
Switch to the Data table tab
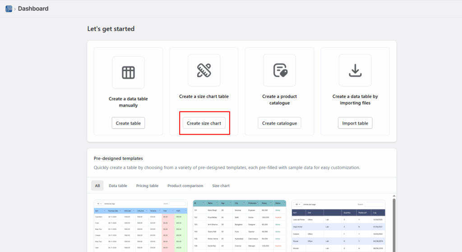pos(118,185)
